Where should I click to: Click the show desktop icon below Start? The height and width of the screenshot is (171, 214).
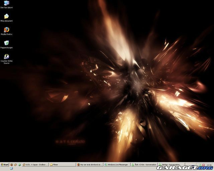11,169
